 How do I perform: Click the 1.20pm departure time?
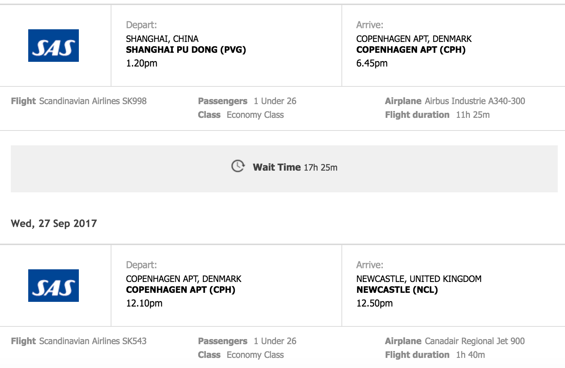tap(141, 63)
